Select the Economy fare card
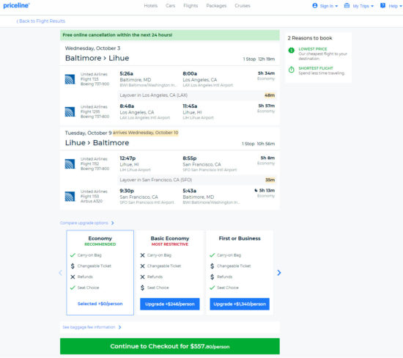The height and width of the screenshot is (358, 403). coord(100,273)
